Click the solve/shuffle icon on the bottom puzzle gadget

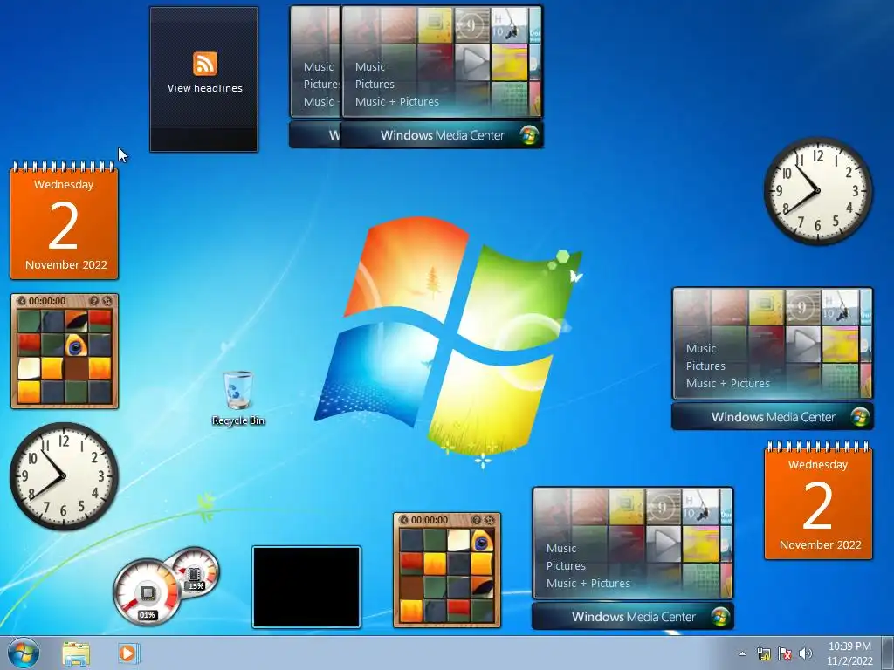tap(489, 520)
